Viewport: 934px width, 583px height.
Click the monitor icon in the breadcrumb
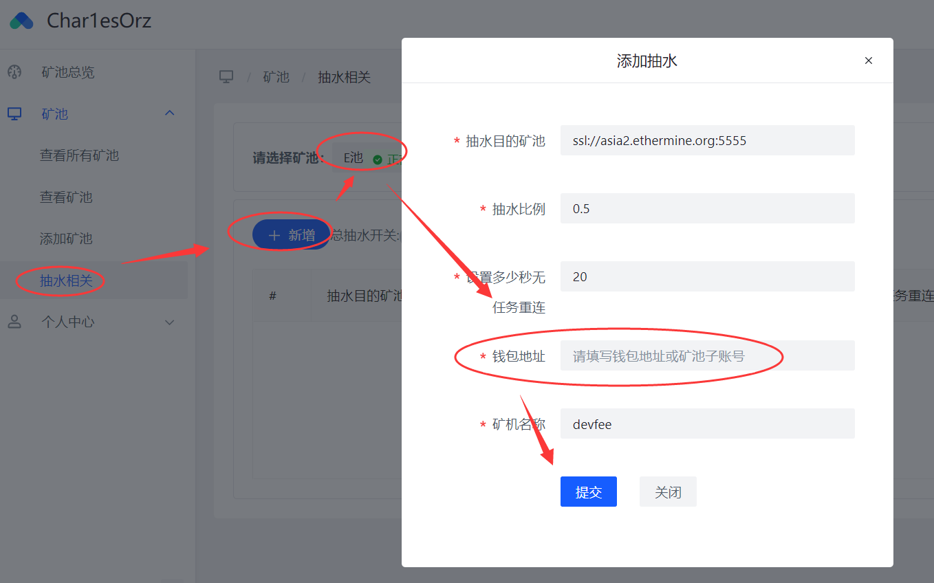coord(226,77)
